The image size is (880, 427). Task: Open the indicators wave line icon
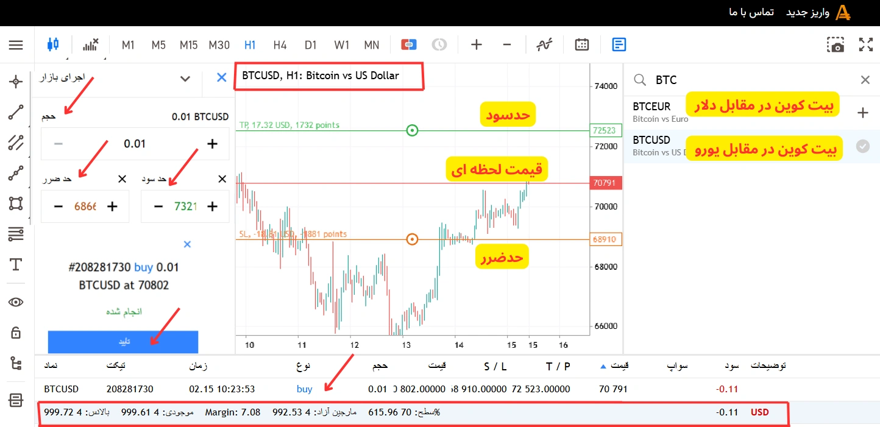(x=545, y=44)
